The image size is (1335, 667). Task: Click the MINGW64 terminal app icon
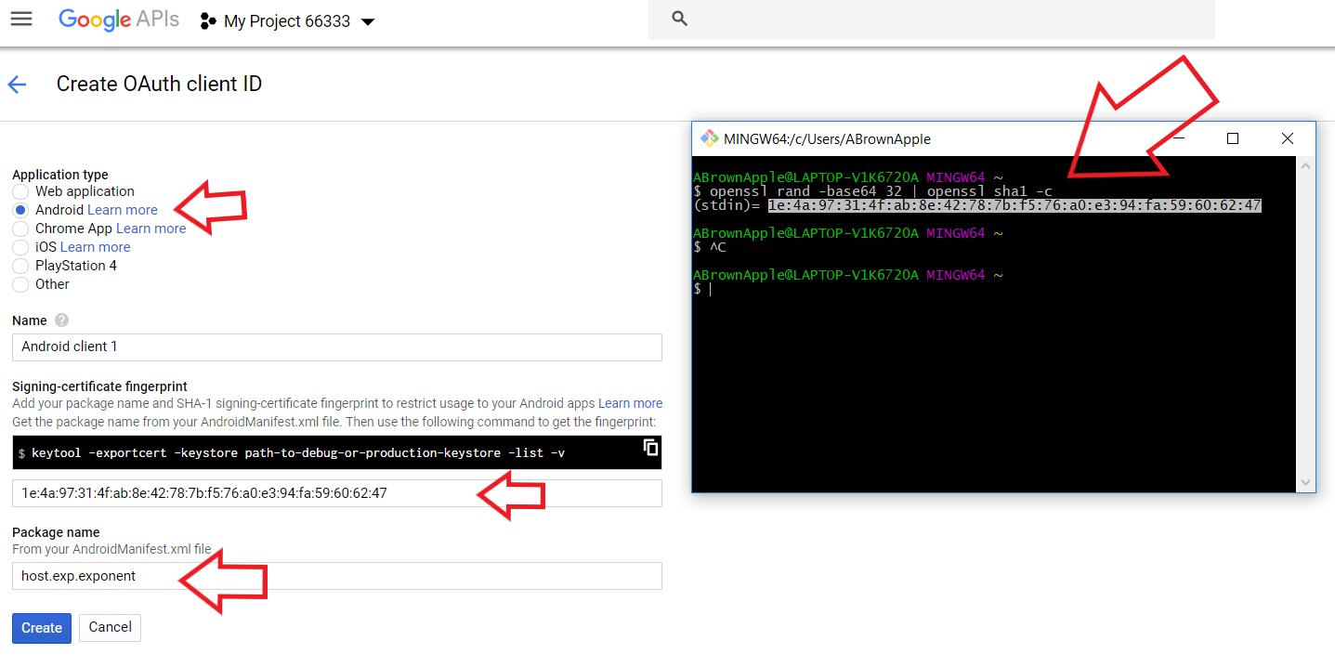click(x=710, y=138)
